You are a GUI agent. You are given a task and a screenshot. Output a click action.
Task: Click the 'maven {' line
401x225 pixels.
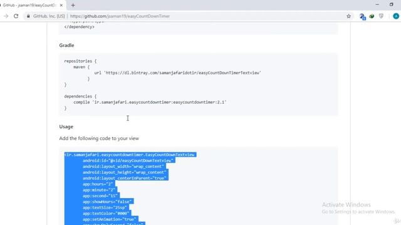(x=81, y=67)
